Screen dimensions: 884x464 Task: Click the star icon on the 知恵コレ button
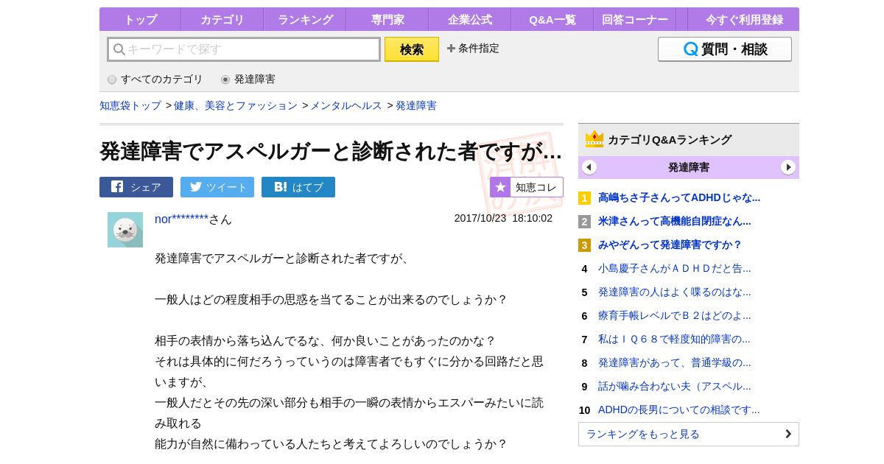tap(500, 187)
